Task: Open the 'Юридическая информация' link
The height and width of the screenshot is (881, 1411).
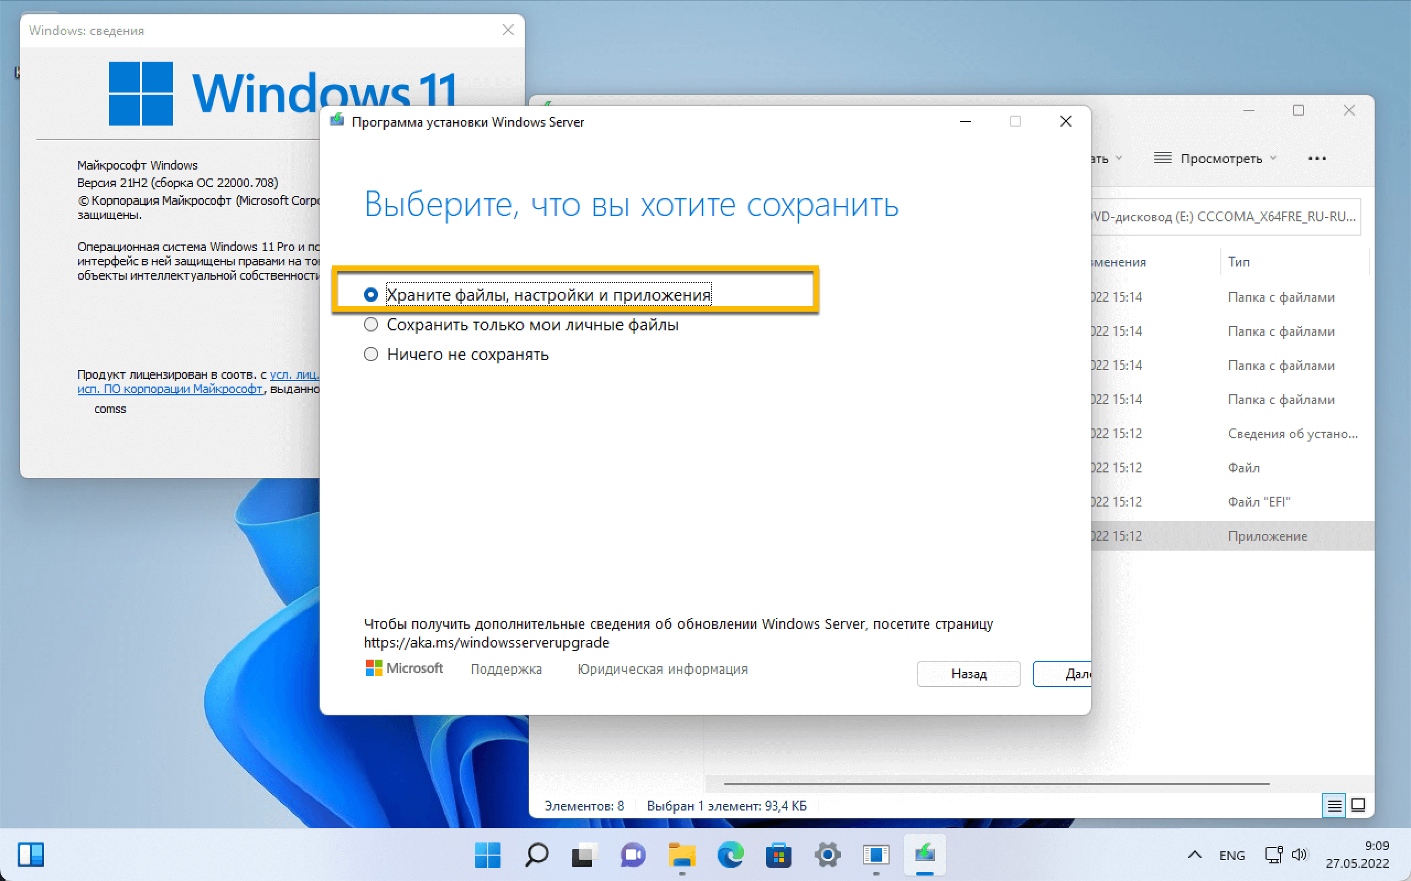Action: [x=663, y=670]
